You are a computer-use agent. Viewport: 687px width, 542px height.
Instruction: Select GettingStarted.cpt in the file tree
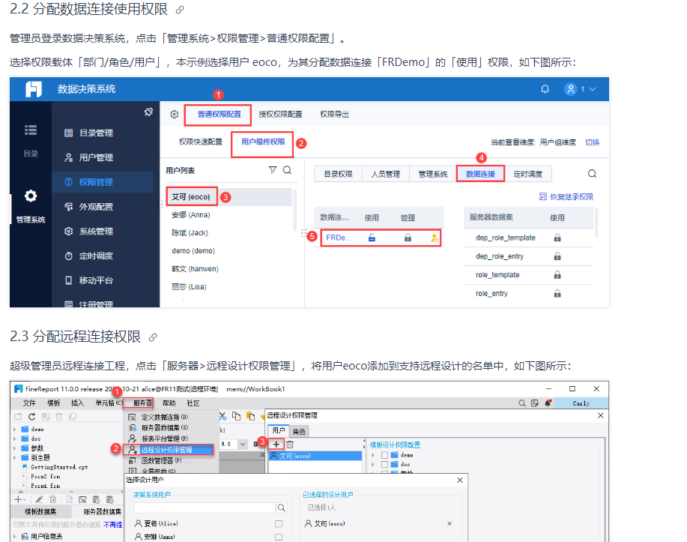pos(59,467)
